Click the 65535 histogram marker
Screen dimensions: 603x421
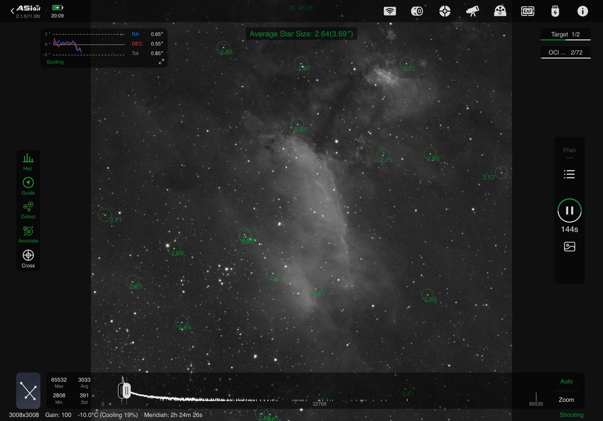coord(536,404)
